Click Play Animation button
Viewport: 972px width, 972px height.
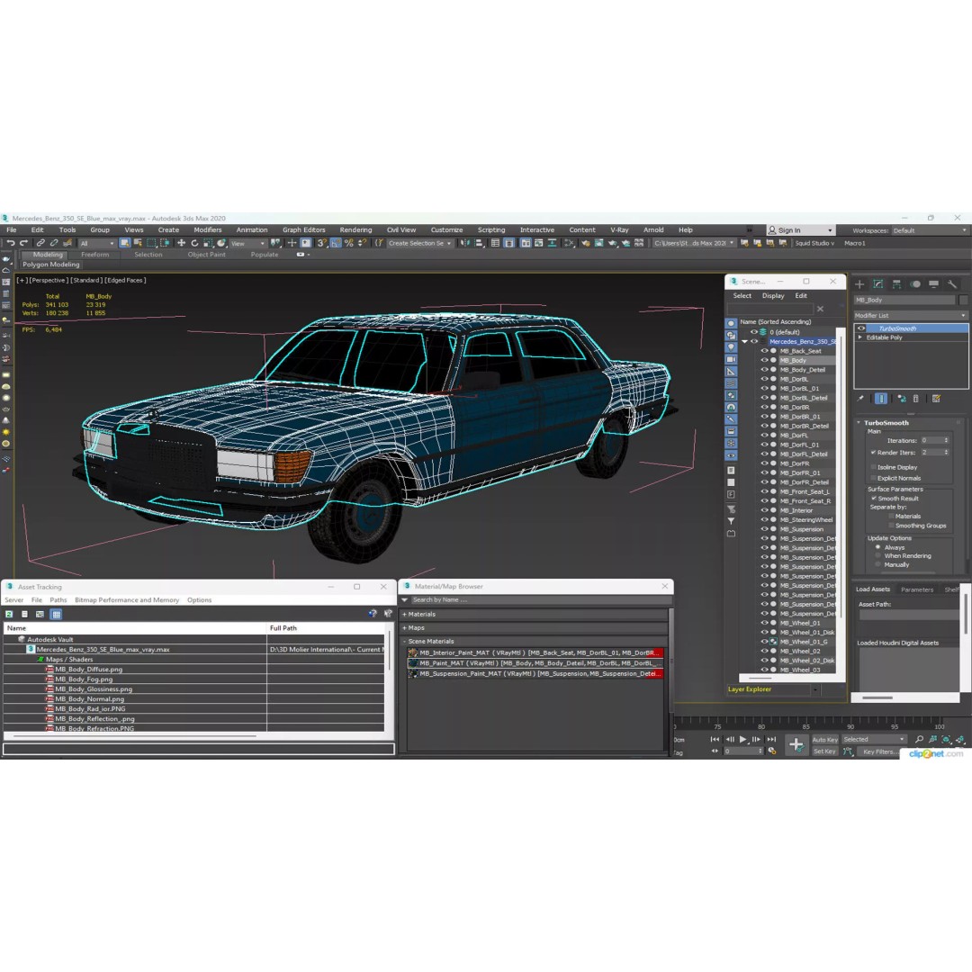tap(743, 739)
